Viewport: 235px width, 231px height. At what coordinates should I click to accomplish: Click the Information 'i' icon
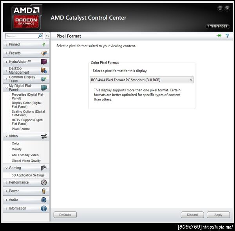click(x=44, y=209)
